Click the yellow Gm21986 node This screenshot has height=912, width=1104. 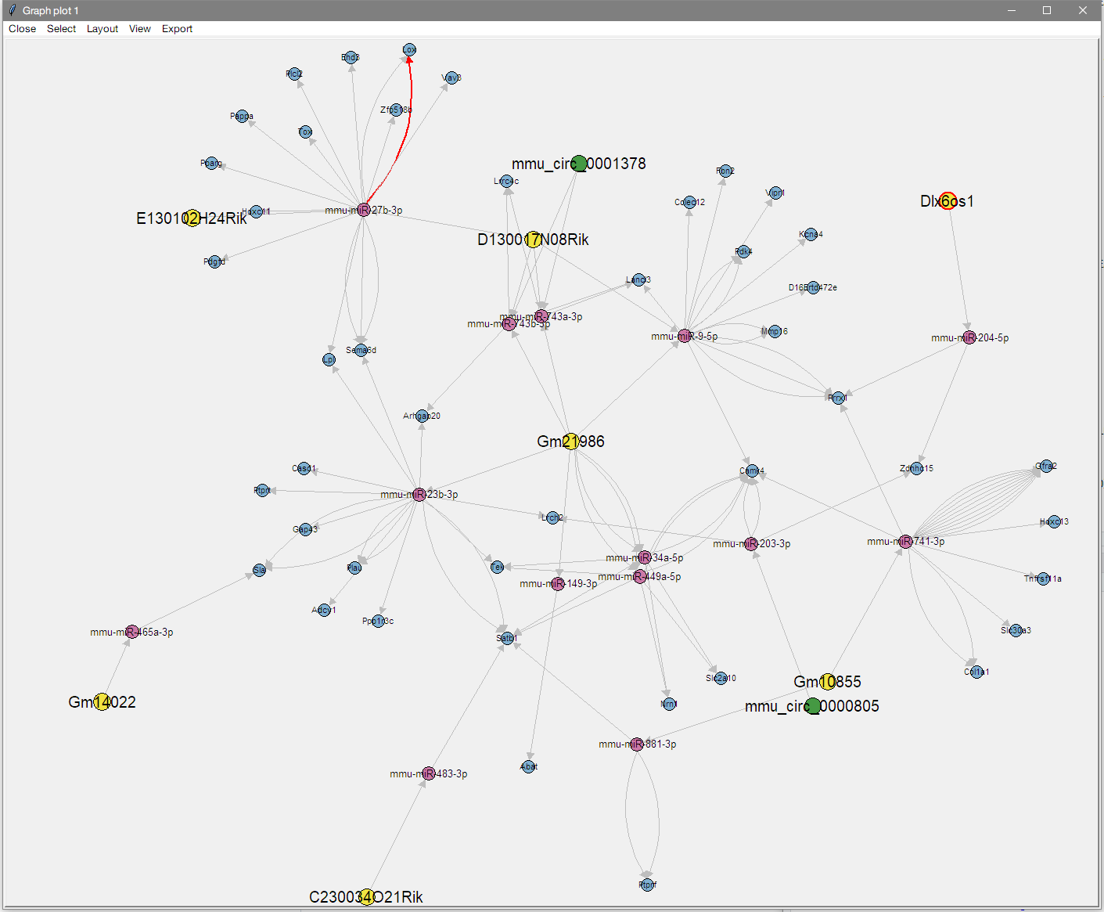(x=572, y=439)
